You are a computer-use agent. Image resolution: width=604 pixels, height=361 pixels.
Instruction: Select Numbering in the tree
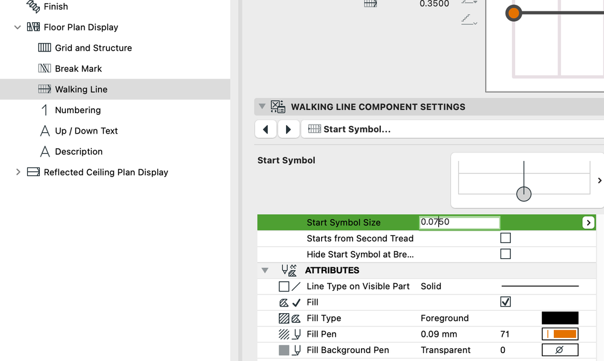tap(78, 110)
